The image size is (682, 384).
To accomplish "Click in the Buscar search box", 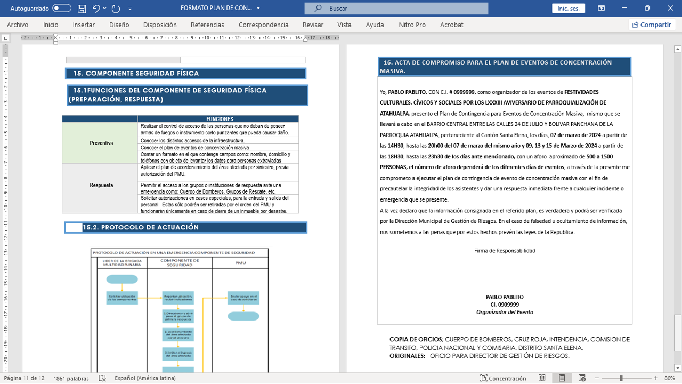I will [396, 9].
